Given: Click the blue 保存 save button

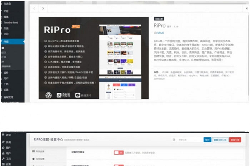Looking at the screenshot, I should (x=207, y=140).
